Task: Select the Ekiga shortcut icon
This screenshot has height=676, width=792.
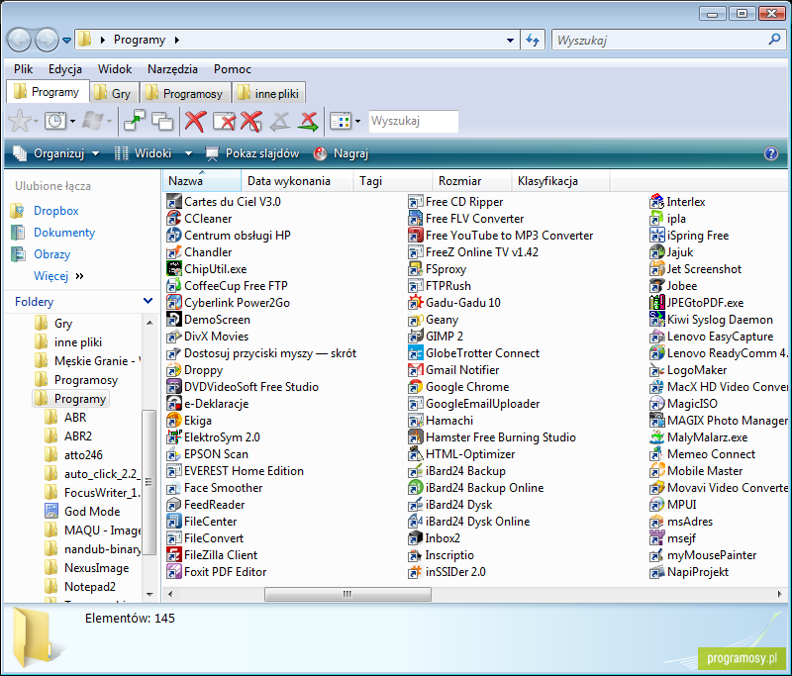Action: pyautogui.click(x=174, y=421)
